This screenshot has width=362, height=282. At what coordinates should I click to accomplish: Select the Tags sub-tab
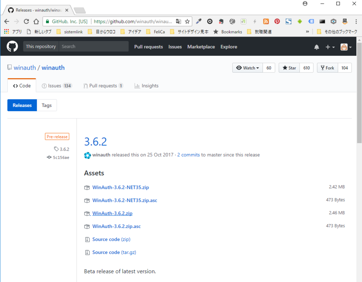pos(47,105)
